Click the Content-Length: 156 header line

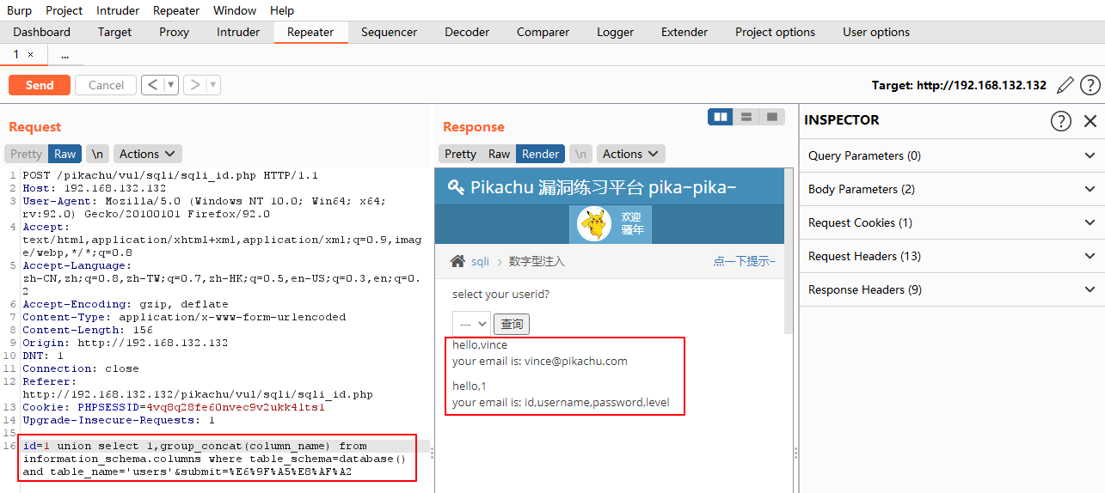(x=87, y=330)
